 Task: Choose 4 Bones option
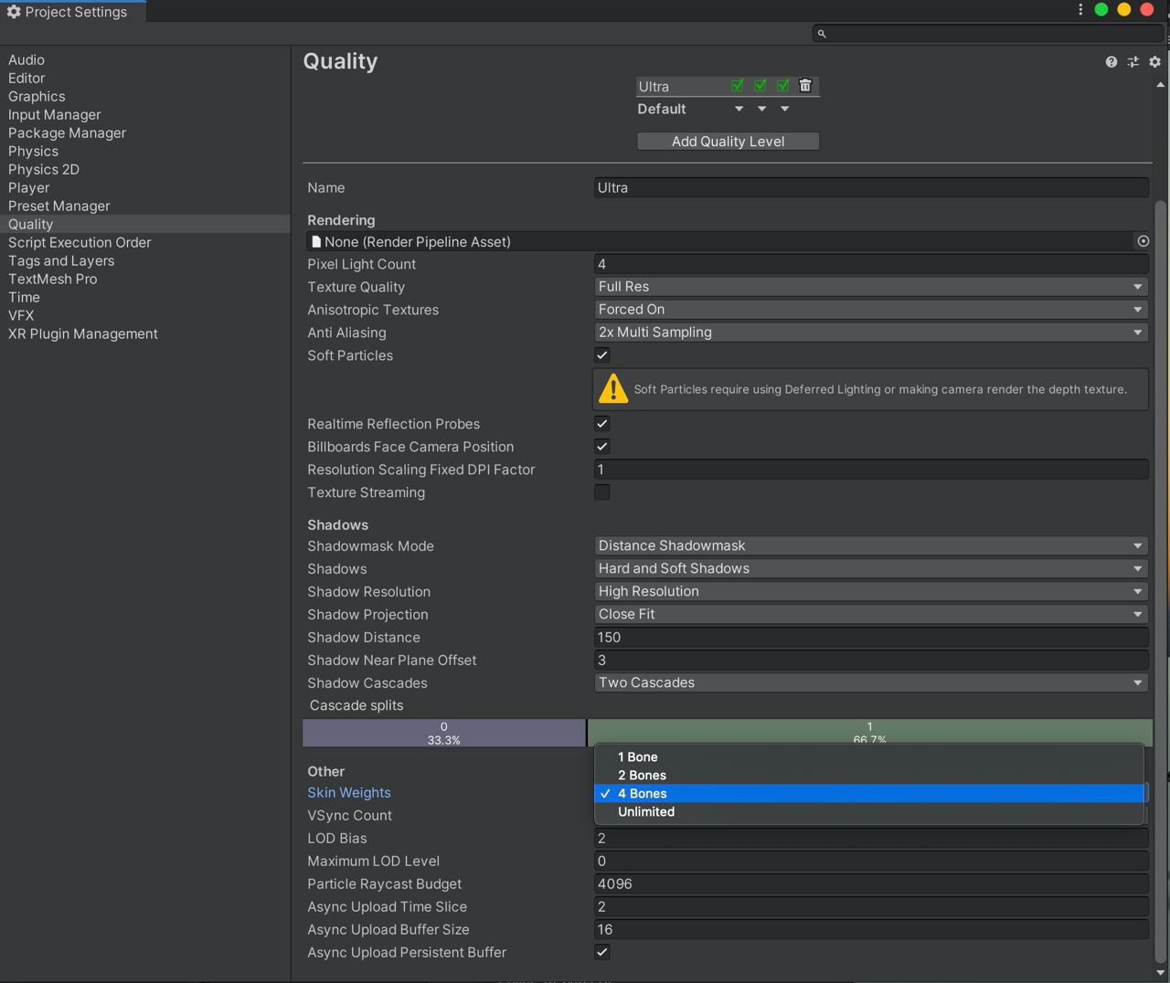pyautogui.click(x=869, y=793)
